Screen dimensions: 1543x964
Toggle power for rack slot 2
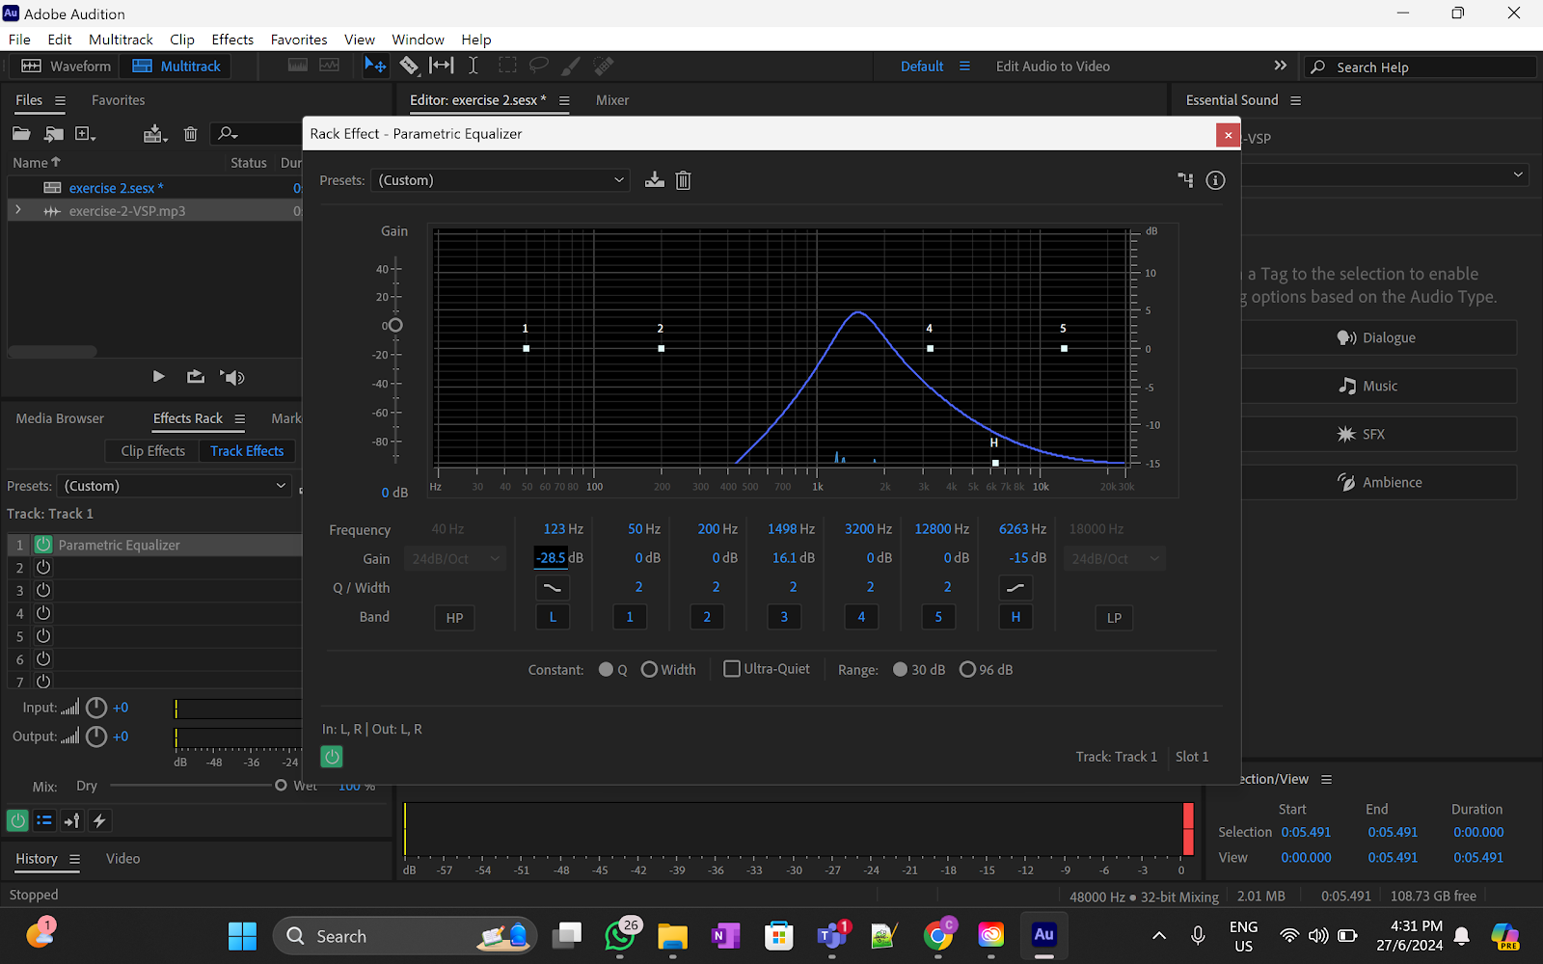click(43, 568)
